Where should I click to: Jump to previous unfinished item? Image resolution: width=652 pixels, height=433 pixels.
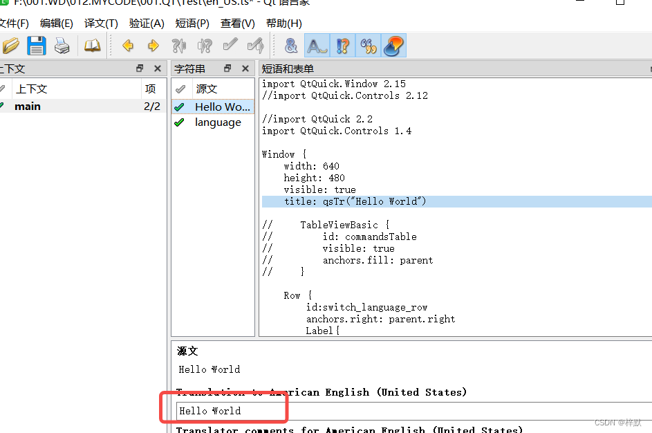coord(179,46)
